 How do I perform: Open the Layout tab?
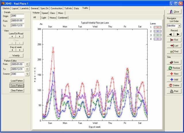click(x=15, y=8)
